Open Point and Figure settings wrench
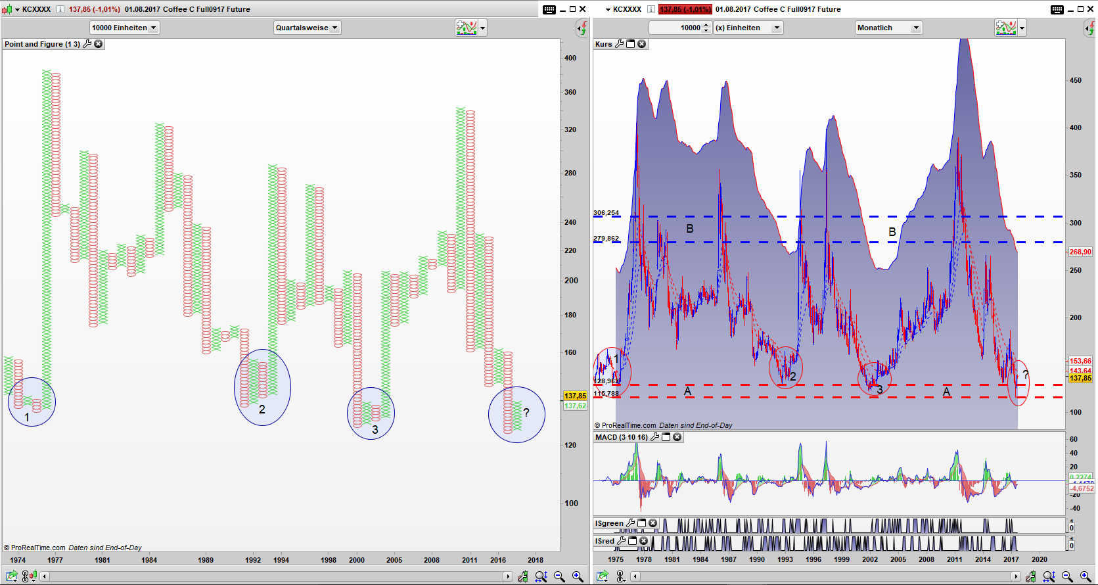The image size is (1098, 585). click(x=87, y=44)
